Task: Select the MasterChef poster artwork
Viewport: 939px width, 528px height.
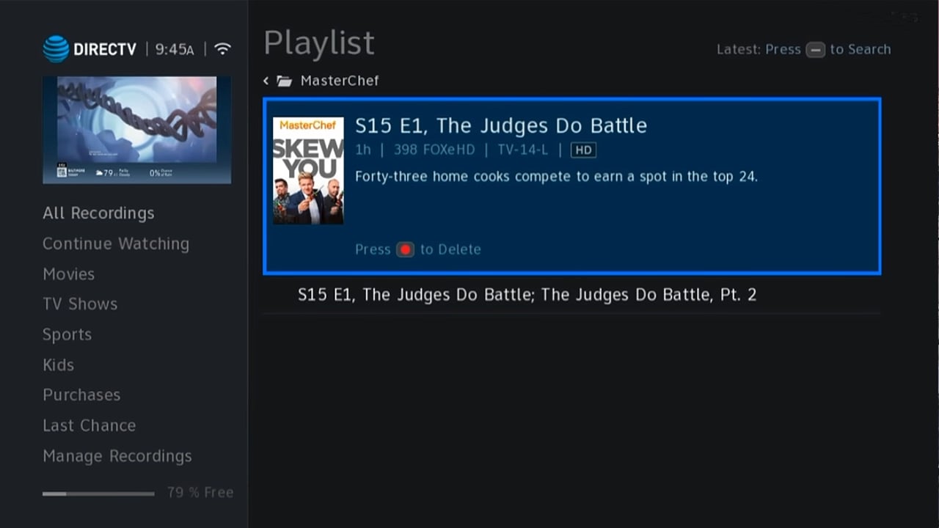Action: pyautogui.click(x=308, y=171)
